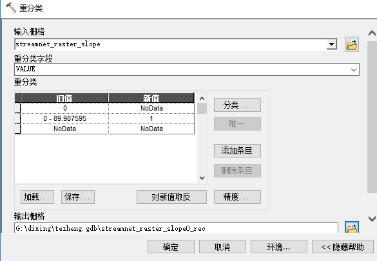
Task: Click the reclass table scrollbar thumb
Action: 202,109
